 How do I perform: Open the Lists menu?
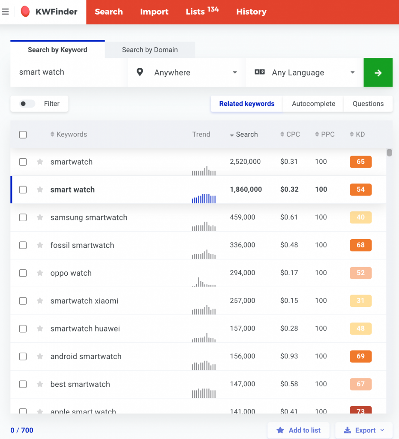point(202,11)
